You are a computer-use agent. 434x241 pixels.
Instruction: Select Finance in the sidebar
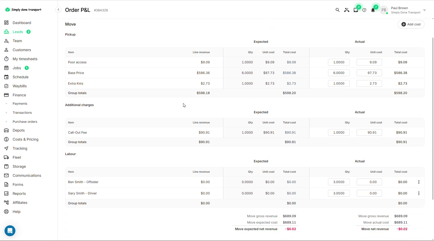point(19,95)
